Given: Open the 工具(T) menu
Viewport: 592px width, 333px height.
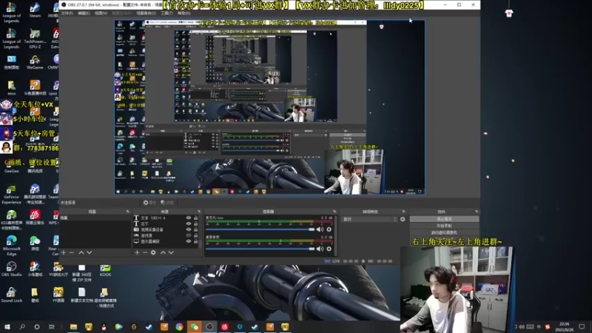Looking at the screenshot, I should (x=167, y=13).
